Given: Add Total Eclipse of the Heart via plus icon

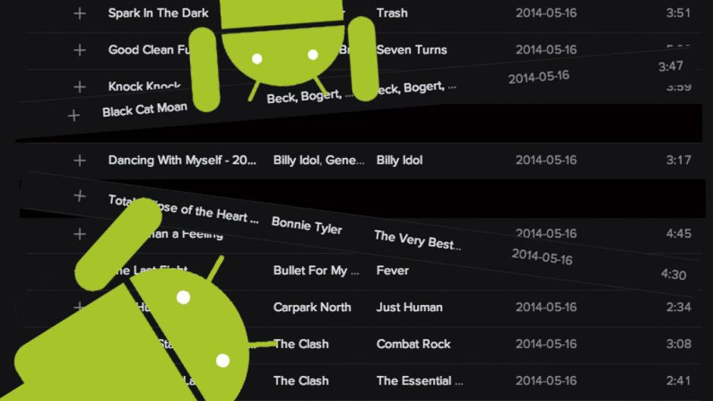Looking at the screenshot, I should click(79, 196).
